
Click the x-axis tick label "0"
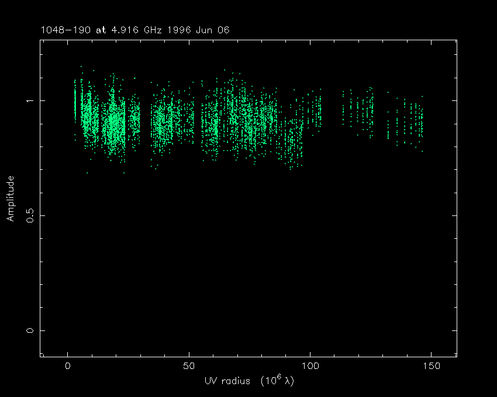coord(68,367)
